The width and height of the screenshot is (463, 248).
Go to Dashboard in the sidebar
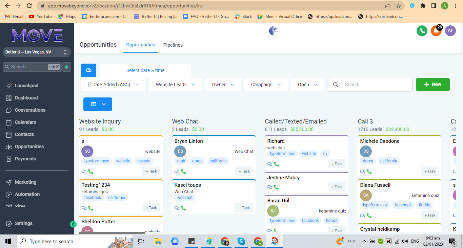pyautogui.click(x=26, y=98)
